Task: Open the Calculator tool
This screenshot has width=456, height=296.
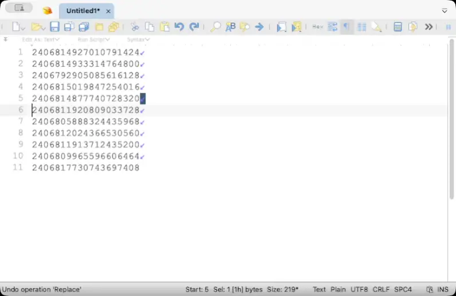Action: pyautogui.click(x=398, y=27)
